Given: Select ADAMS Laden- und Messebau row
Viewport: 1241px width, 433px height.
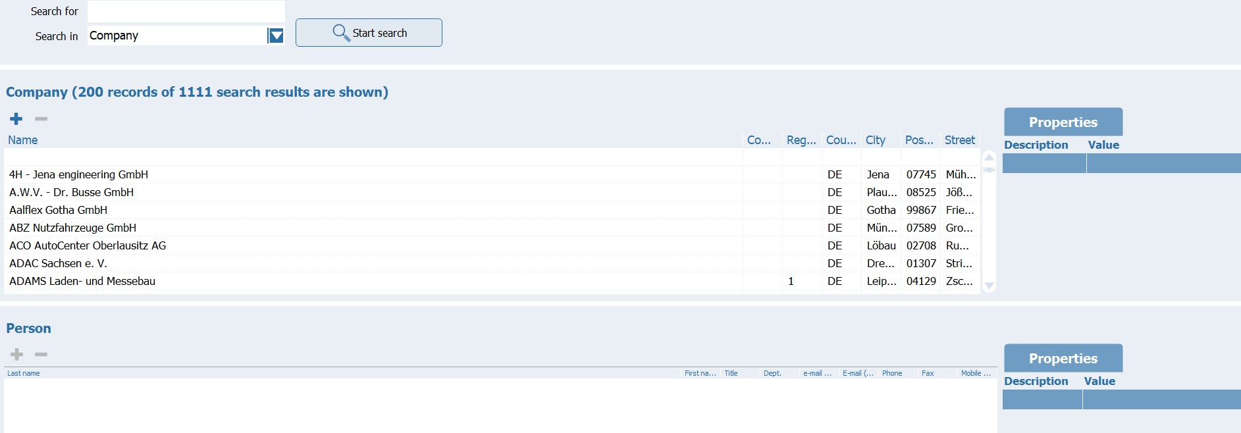Looking at the screenshot, I should click(x=492, y=281).
